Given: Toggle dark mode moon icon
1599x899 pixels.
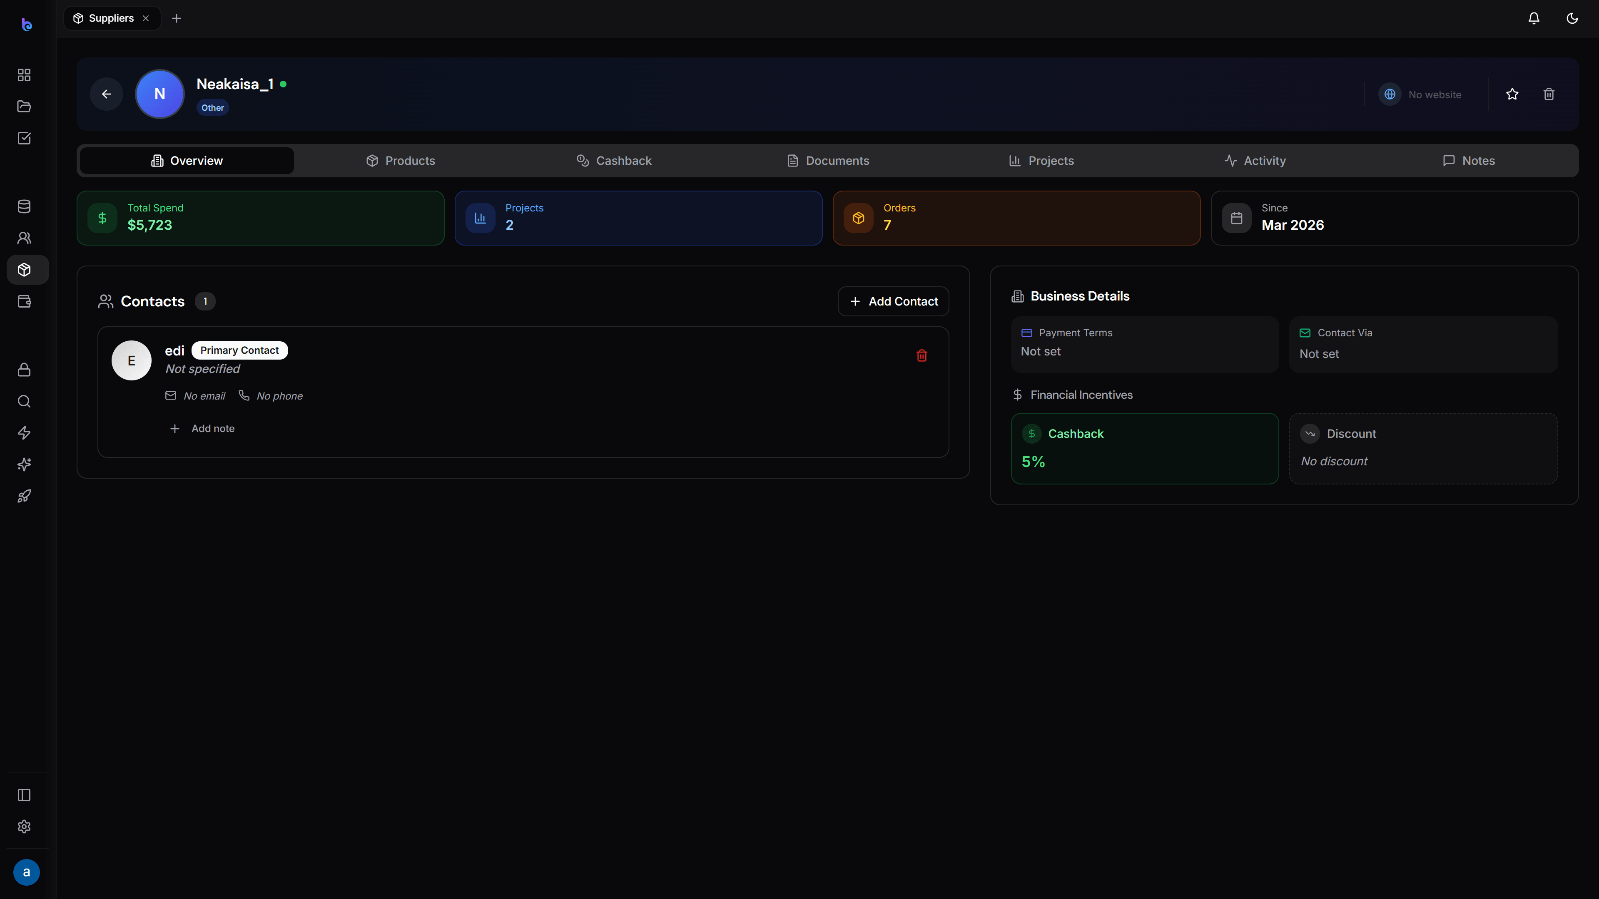Looking at the screenshot, I should (1572, 19).
